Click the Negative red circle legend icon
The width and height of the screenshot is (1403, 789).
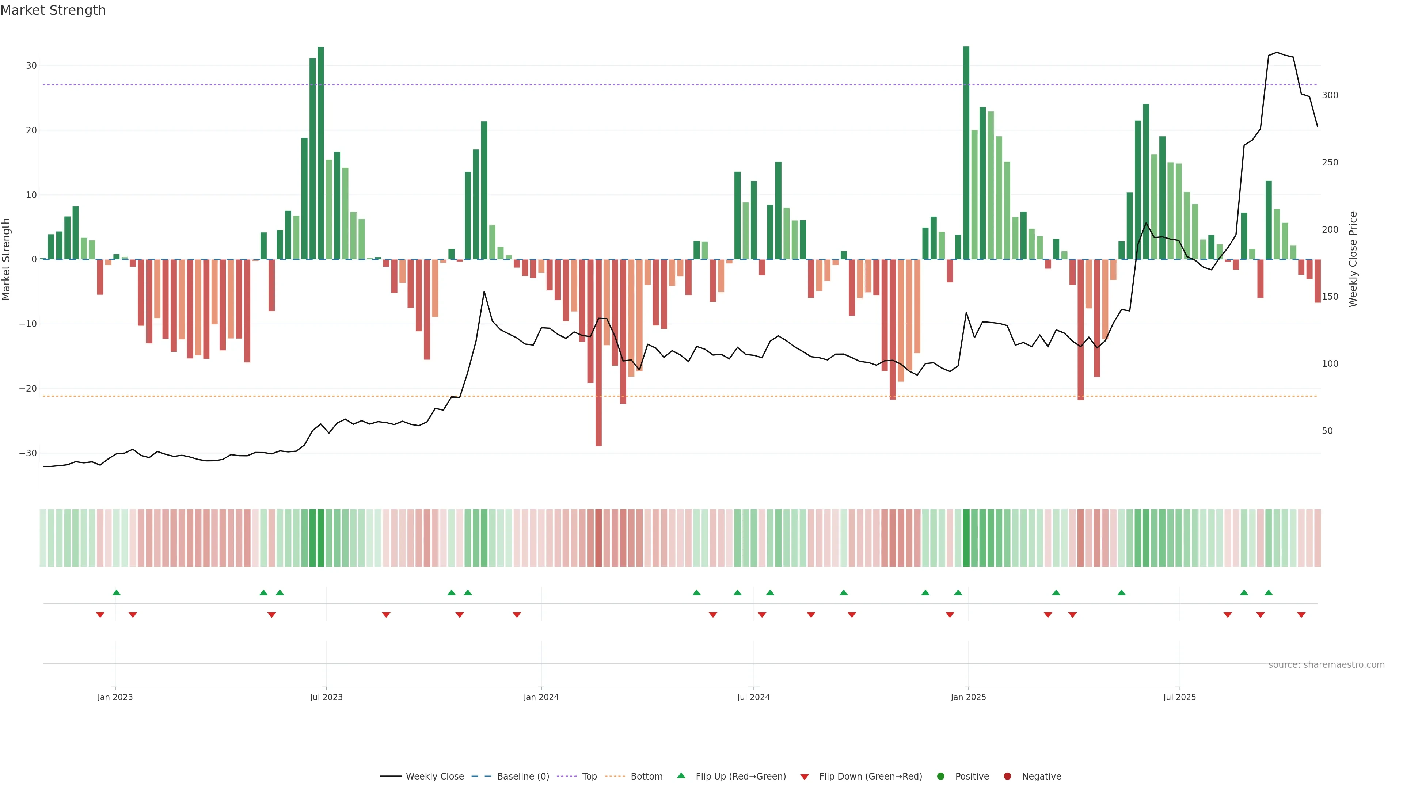click(1007, 776)
